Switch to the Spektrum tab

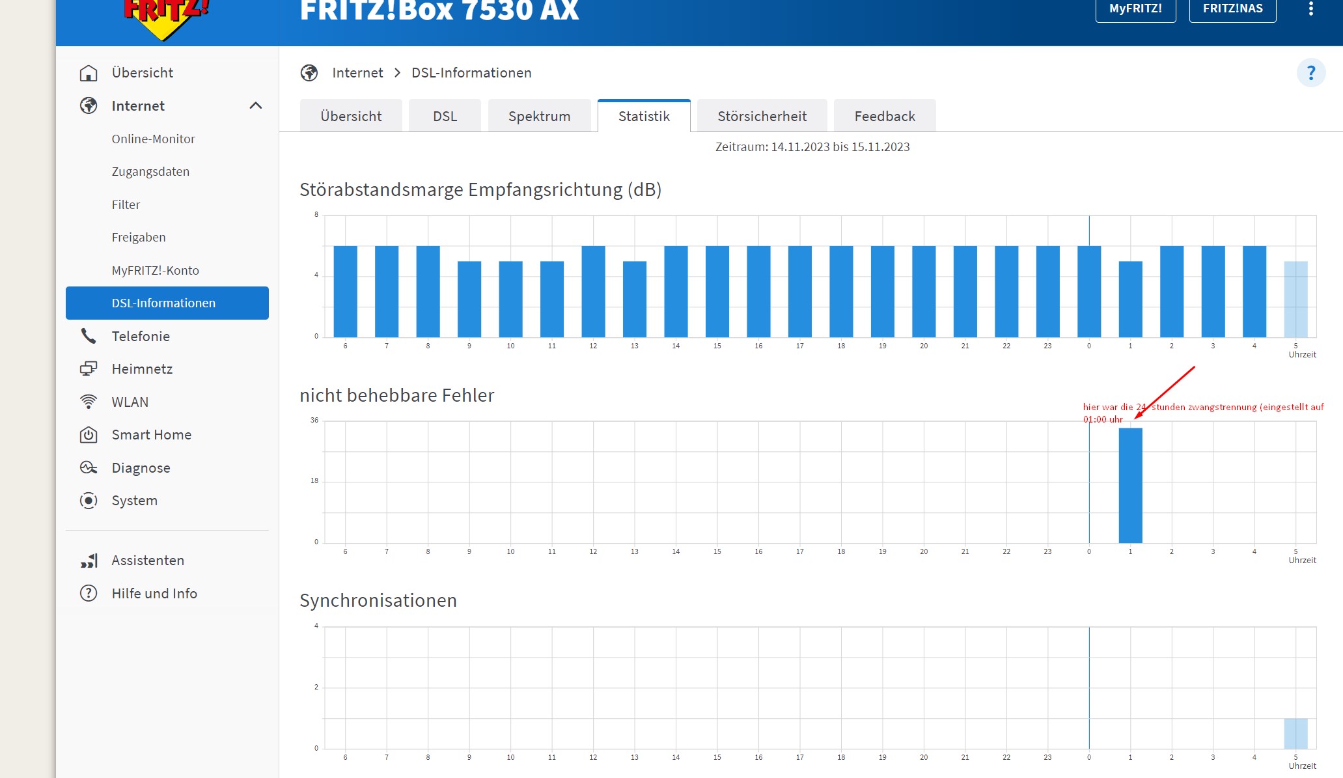click(539, 117)
